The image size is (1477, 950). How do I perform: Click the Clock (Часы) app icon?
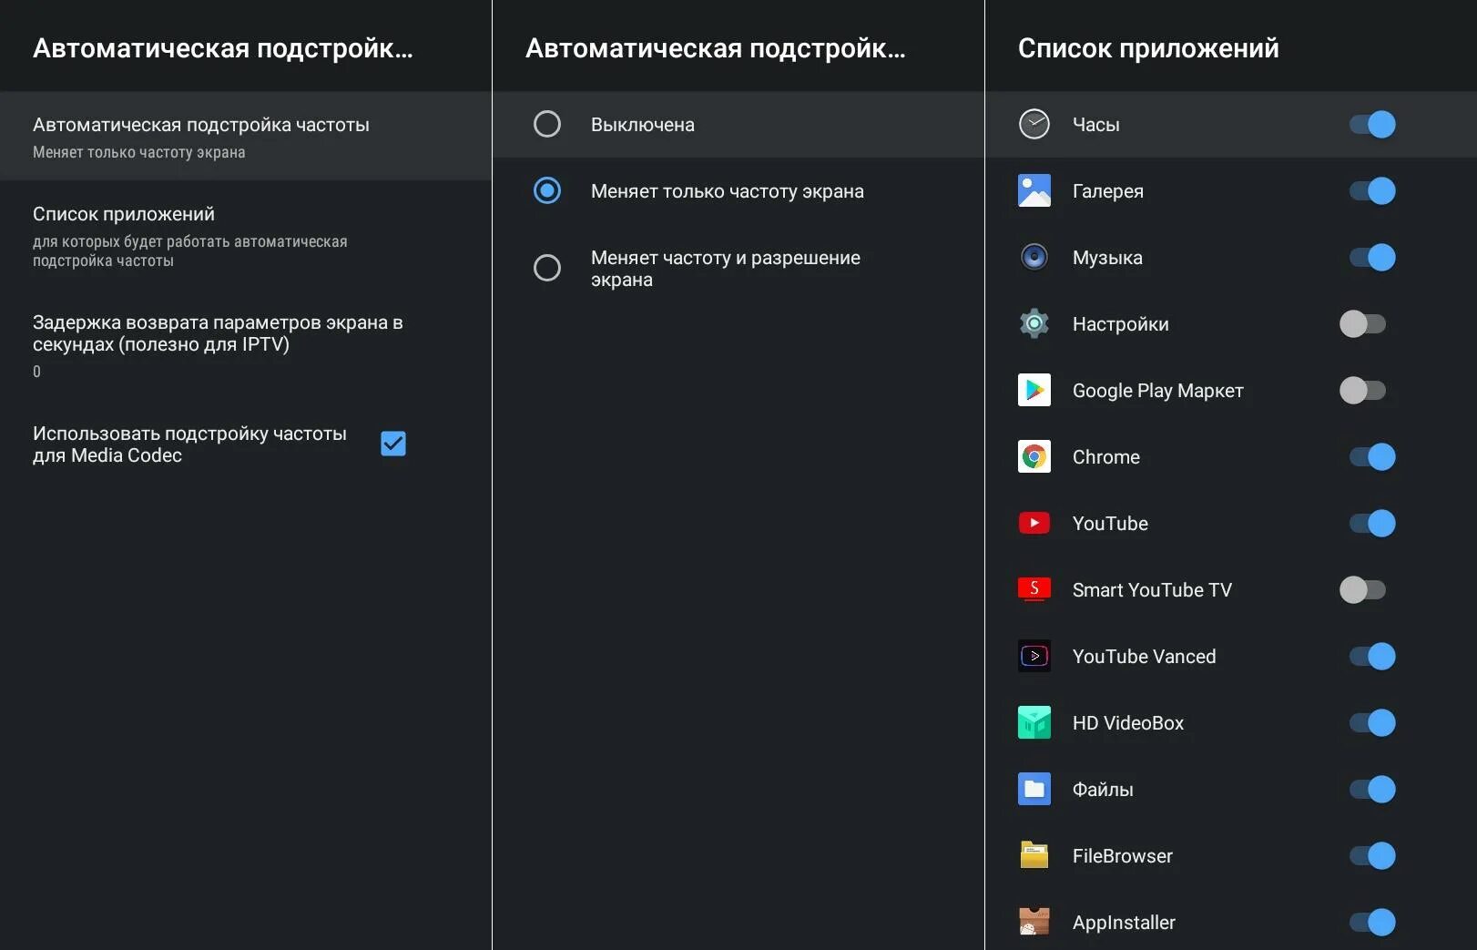tap(1034, 124)
